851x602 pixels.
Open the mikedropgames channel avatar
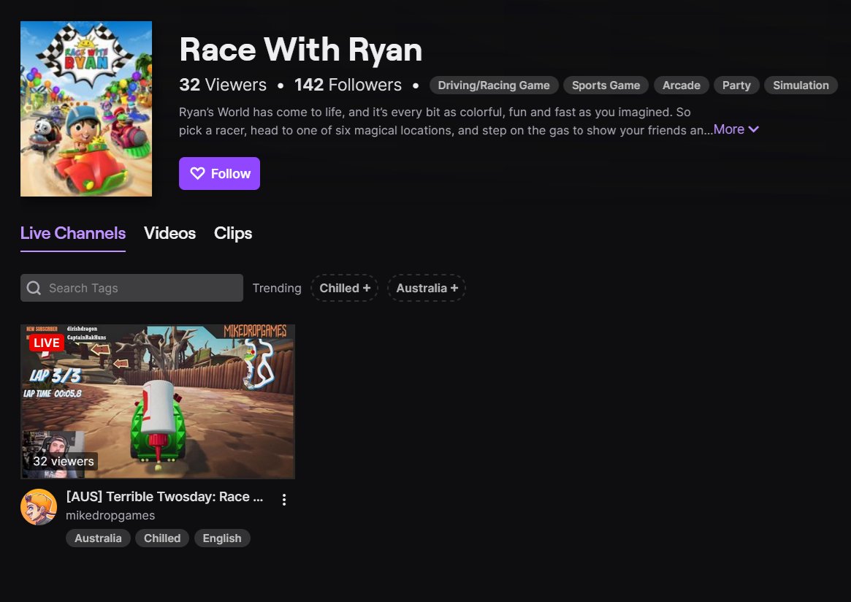(x=39, y=507)
